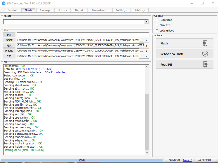Open the Repair tab
The image size is (218, 163).
tap(79, 10)
